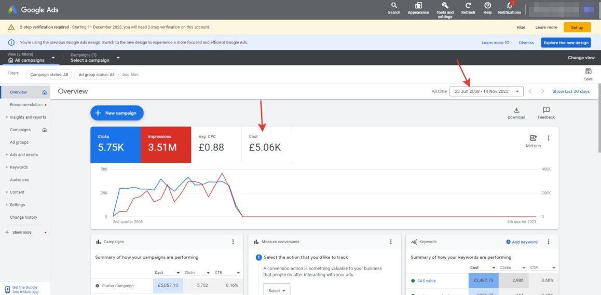
Task: Click the New campaign button
Action: 117,113
